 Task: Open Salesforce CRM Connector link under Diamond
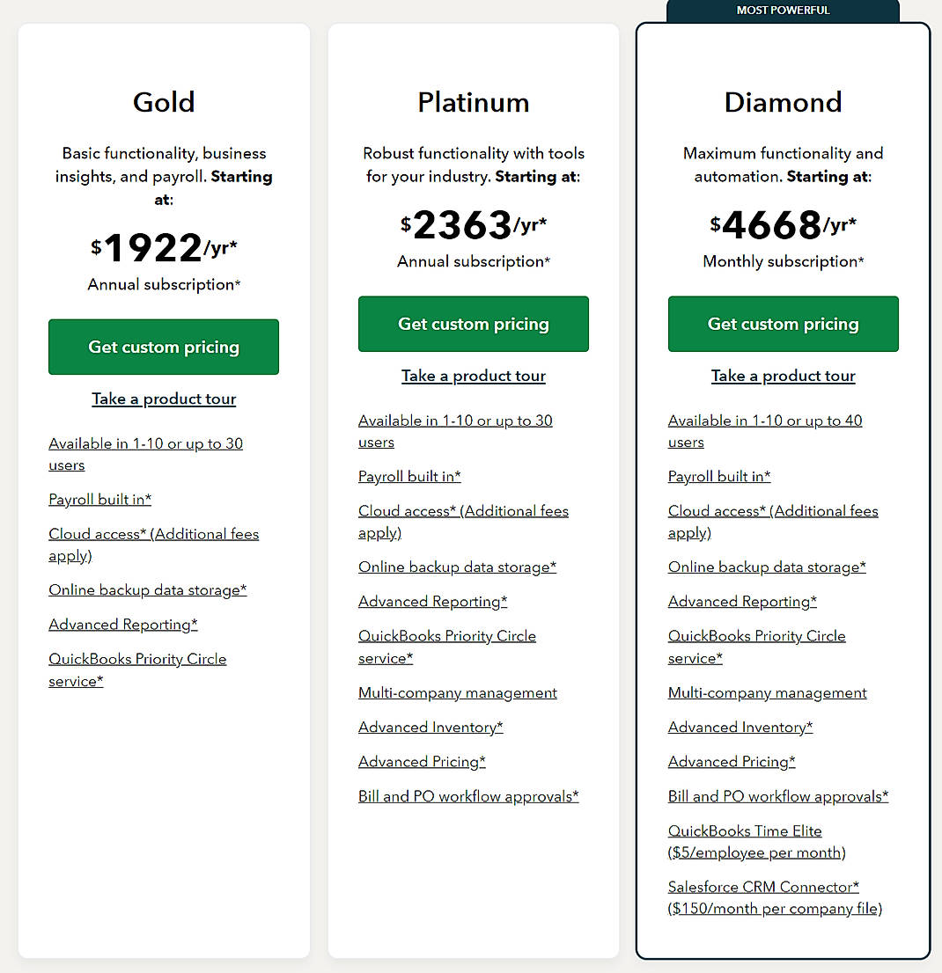[x=762, y=887]
